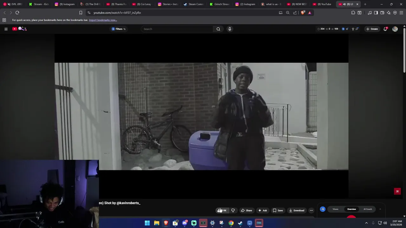Open YouTube notifications bell
Image resolution: width=406 pixels, height=228 pixels.
(385, 29)
